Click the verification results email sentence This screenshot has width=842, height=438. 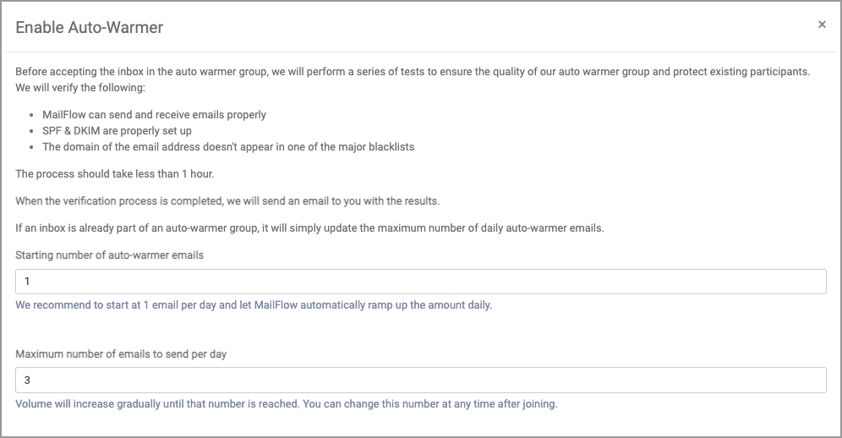pos(227,200)
